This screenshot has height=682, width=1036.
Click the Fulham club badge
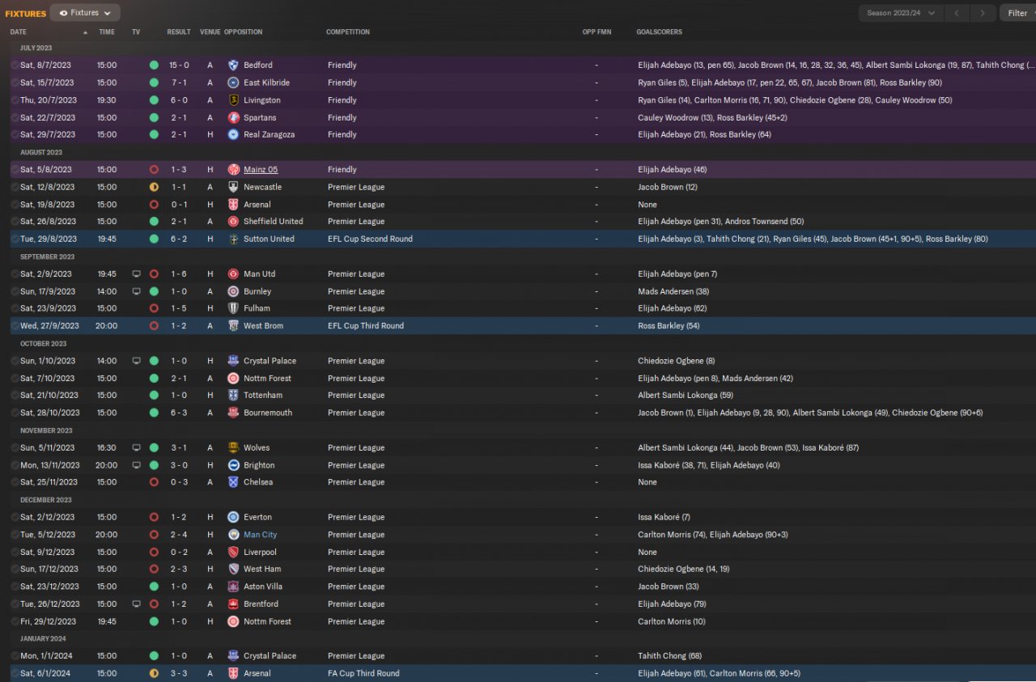pyautogui.click(x=233, y=308)
